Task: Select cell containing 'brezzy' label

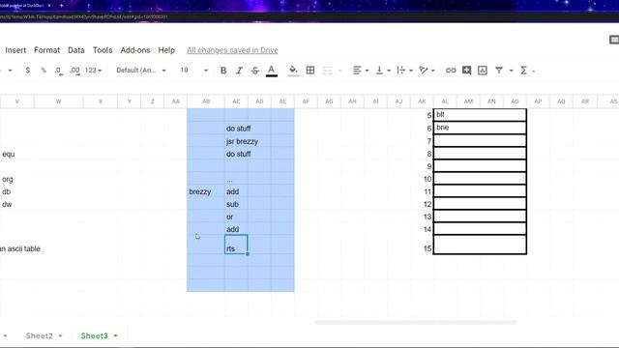Action: click(206, 191)
